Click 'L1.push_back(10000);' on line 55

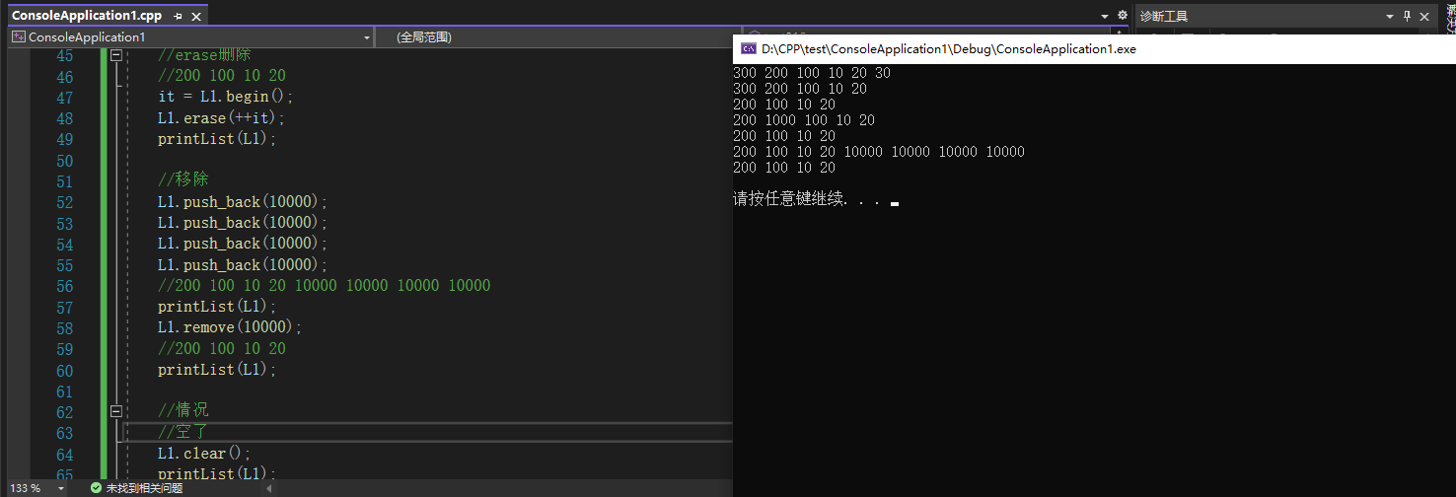click(x=243, y=265)
